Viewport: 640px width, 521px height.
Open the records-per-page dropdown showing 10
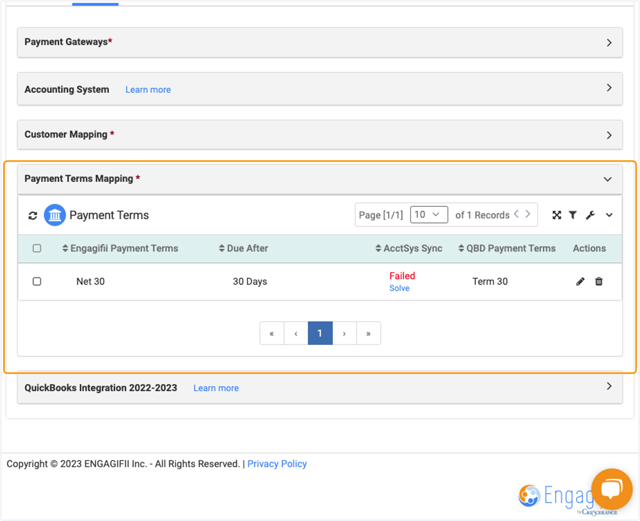point(429,214)
